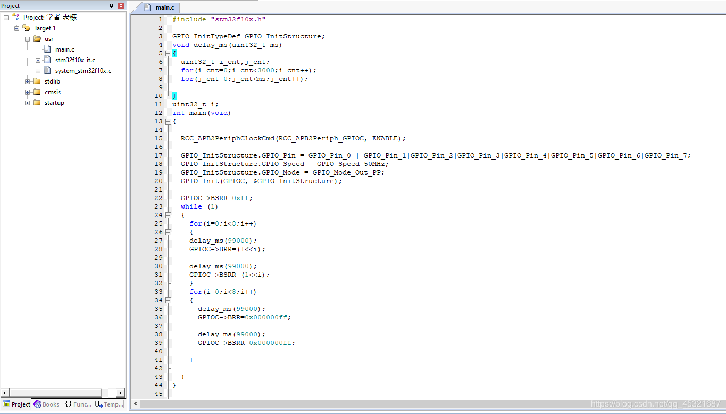
Task: Collapse main function body at line 13
Action: [x=168, y=121]
